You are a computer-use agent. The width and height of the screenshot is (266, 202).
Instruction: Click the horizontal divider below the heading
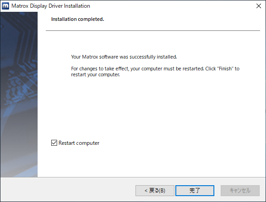(x=153, y=30)
